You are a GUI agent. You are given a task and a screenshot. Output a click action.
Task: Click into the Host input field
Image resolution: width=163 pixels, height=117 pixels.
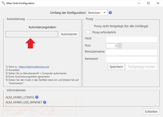[x=131, y=39]
